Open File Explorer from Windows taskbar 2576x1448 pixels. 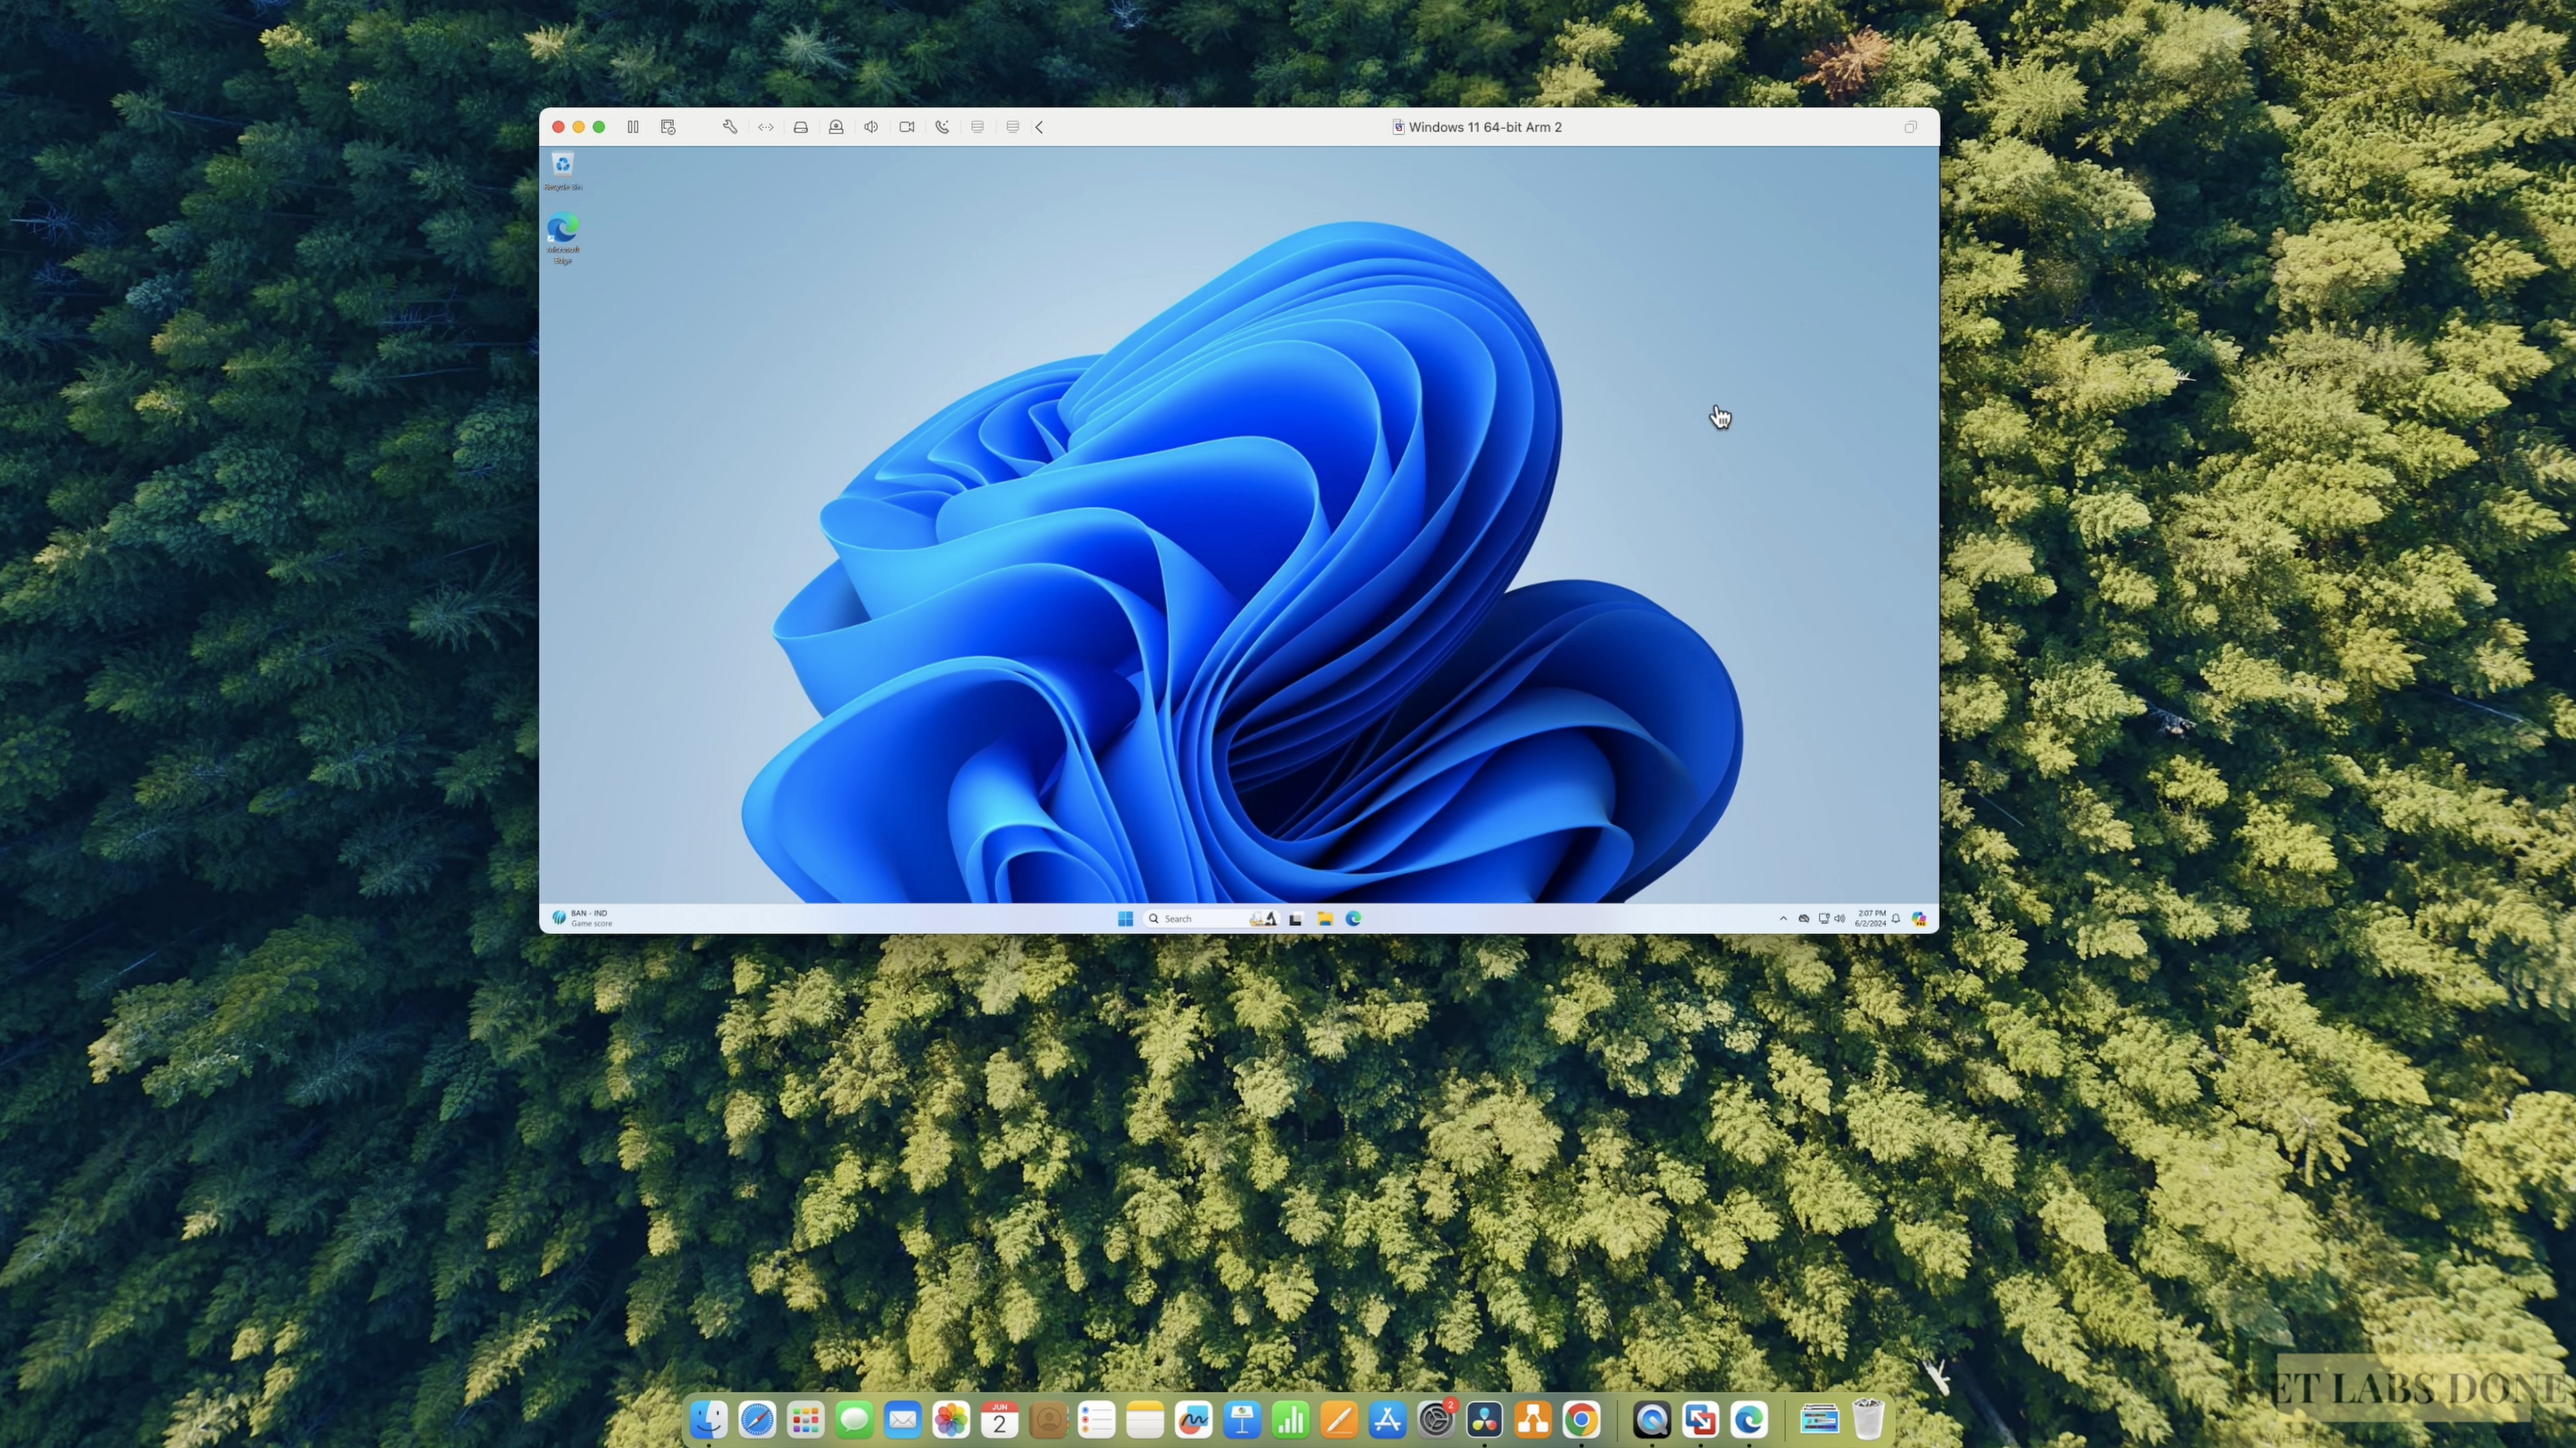click(x=1325, y=918)
